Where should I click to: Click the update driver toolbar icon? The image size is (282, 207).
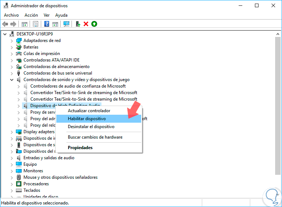(x=78, y=24)
